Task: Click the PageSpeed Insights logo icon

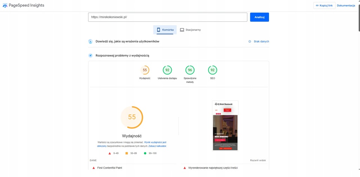Action: 5,5
